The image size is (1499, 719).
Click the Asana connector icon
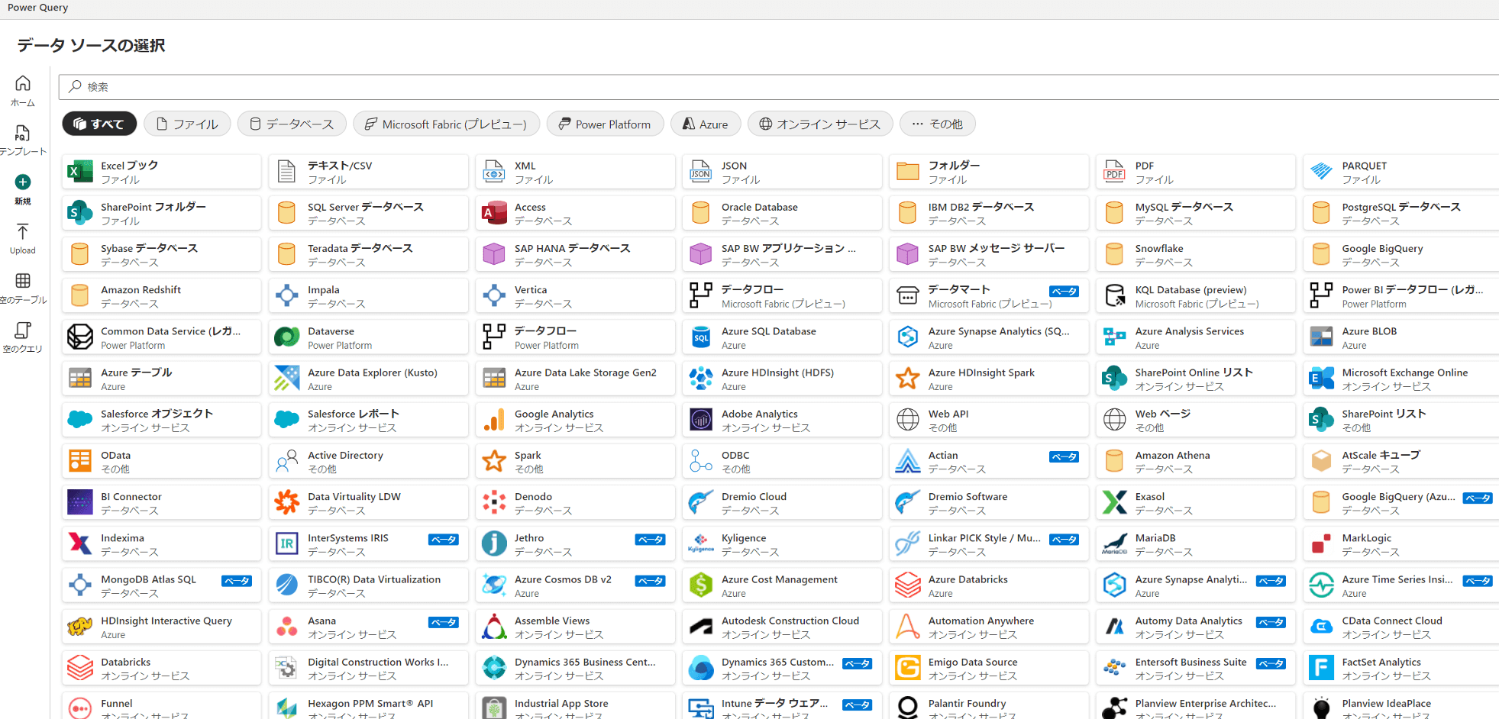click(287, 626)
